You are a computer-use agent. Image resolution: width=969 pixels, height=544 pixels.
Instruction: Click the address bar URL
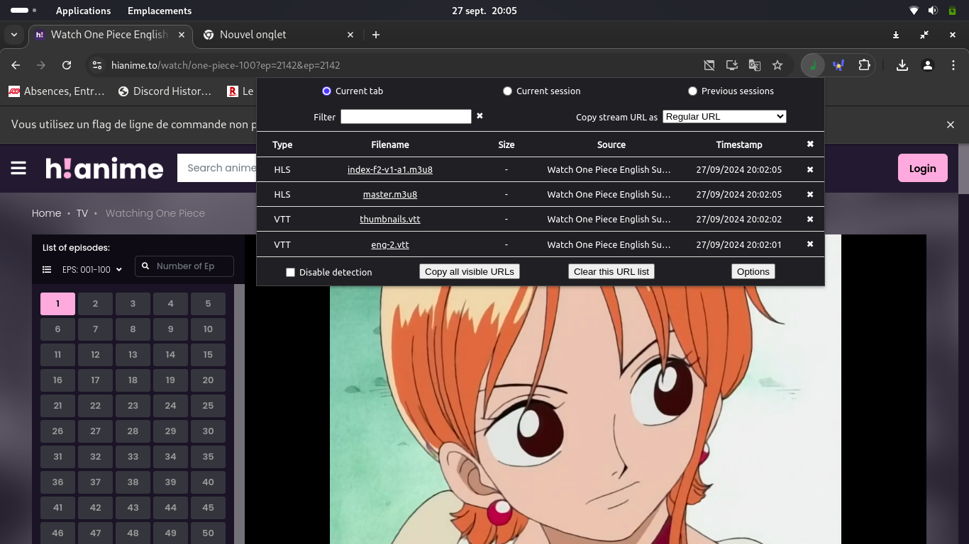click(x=226, y=65)
